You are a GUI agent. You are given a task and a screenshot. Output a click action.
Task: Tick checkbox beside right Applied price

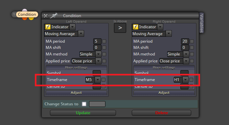(x=192, y=61)
